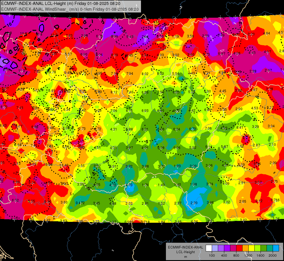Click the legend unit label m
Viewport: 284px width, 261px height.
click(185, 257)
